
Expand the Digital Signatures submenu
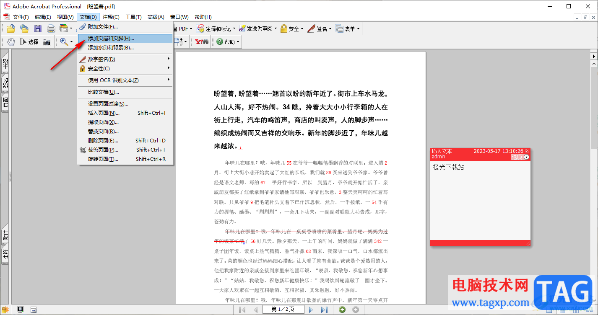pyautogui.click(x=169, y=59)
